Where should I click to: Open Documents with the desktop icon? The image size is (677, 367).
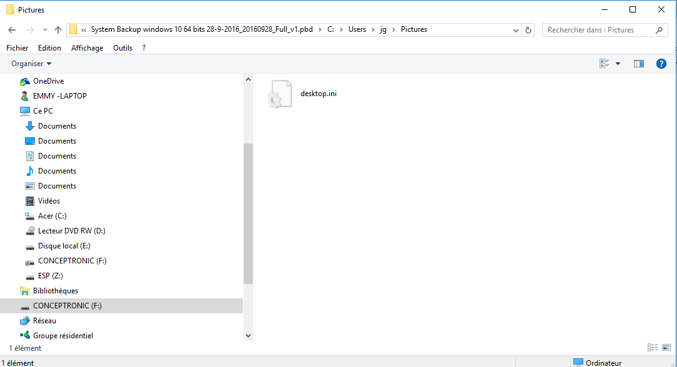[57, 141]
